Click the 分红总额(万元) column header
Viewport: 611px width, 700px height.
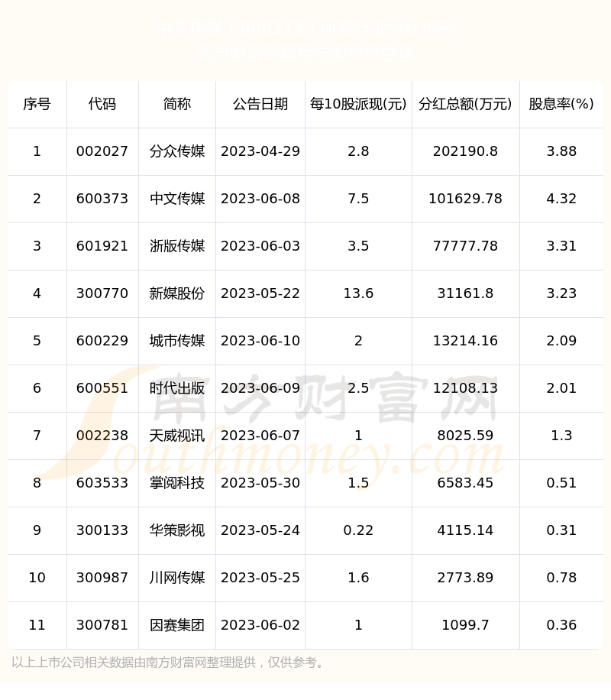click(x=465, y=105)
